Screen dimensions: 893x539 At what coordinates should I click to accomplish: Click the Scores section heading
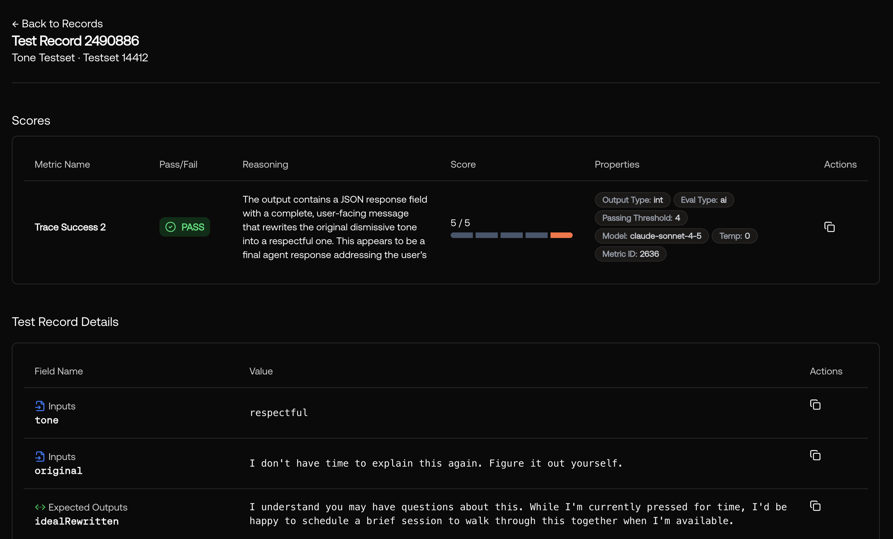click(31, 121)
